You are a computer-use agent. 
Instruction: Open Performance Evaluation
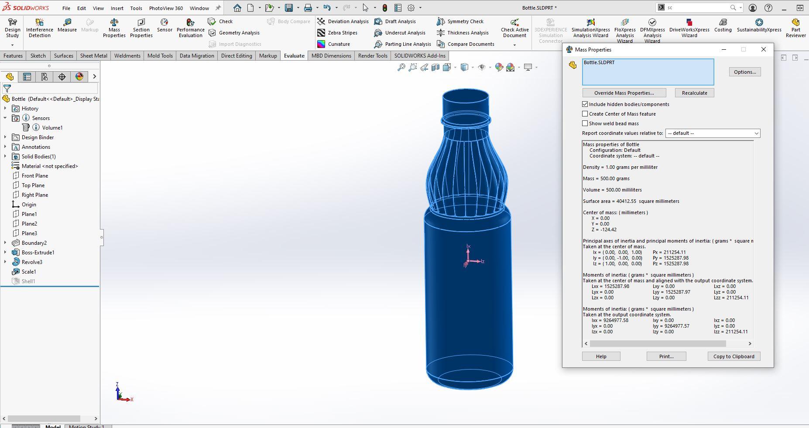(x=190, y=28)
